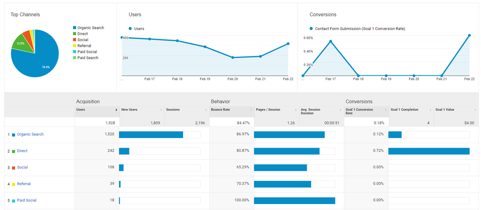This screenshot has width=481, height=210.
Task: Select the Feb 21 point on Users chart
Action: (260, 56)
